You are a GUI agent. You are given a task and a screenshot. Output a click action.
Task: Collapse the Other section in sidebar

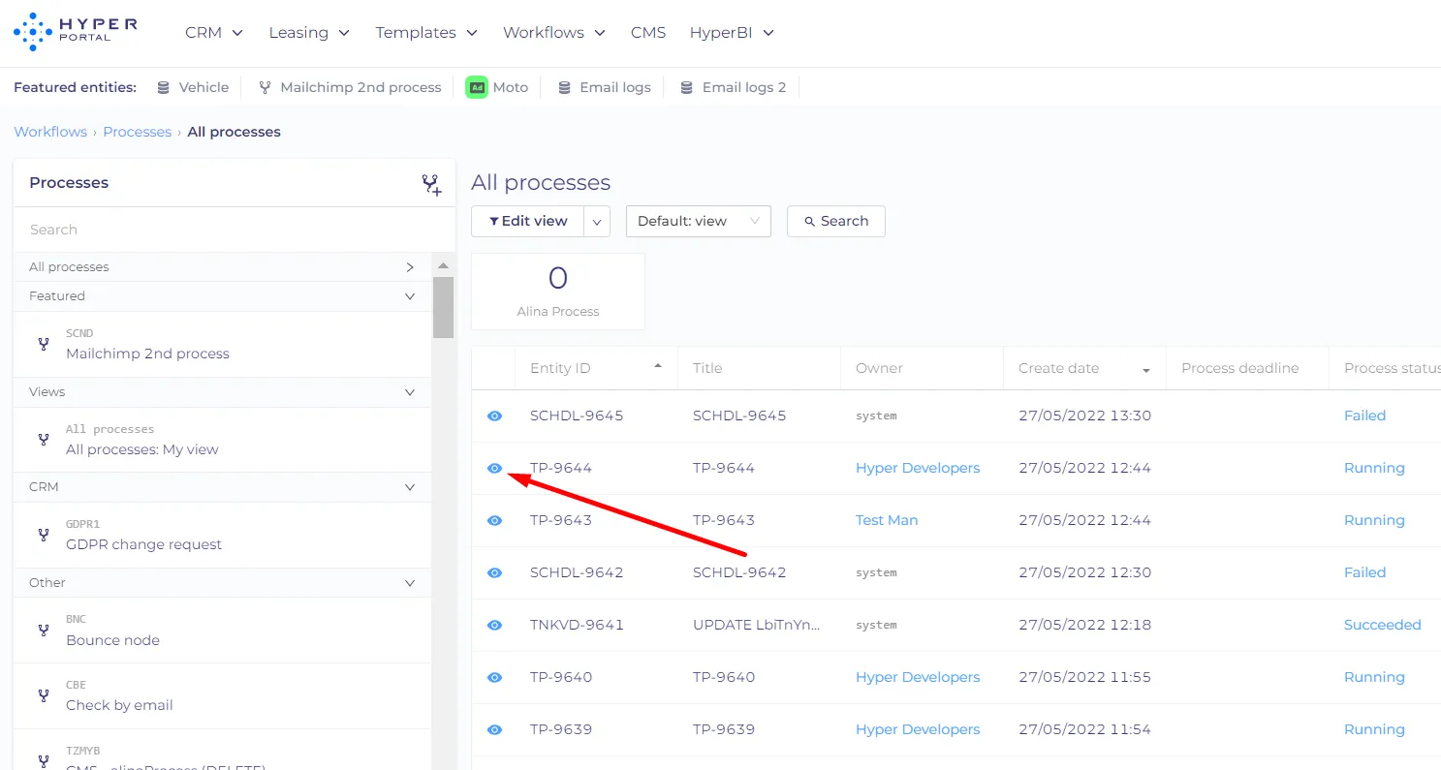coord(410,583)
